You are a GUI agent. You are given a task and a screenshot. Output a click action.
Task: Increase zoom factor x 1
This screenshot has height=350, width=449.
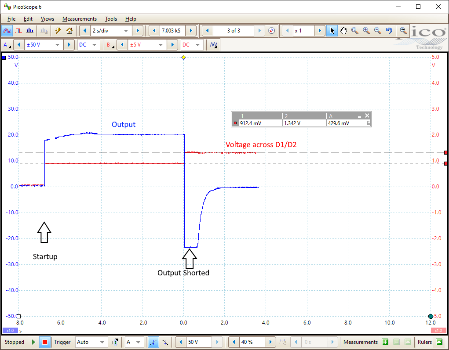320,31
